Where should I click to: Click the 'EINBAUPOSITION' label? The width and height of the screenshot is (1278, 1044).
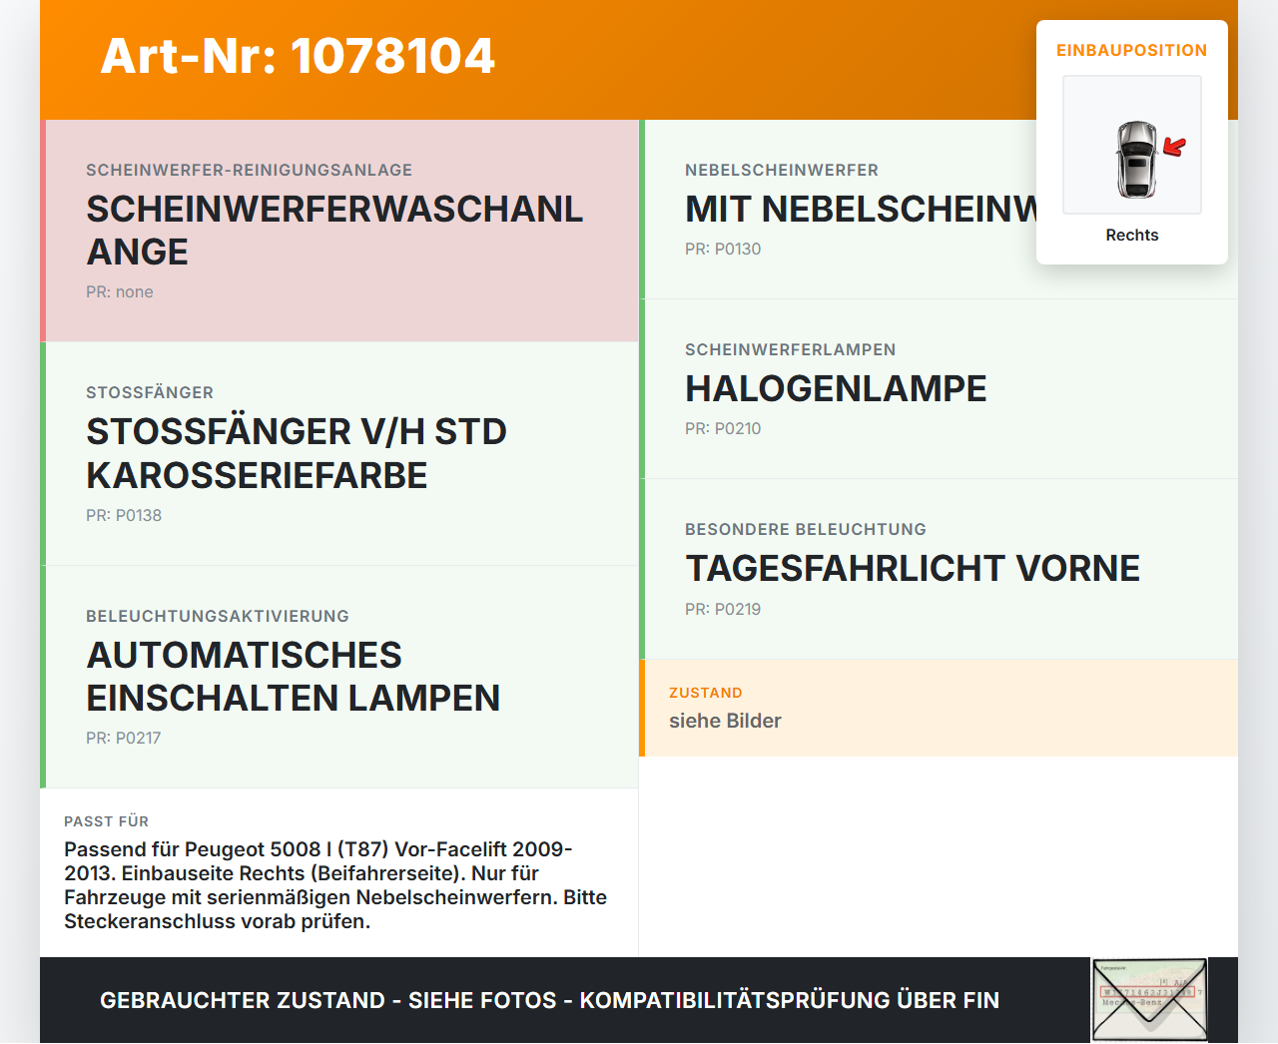coord(1132,50)
